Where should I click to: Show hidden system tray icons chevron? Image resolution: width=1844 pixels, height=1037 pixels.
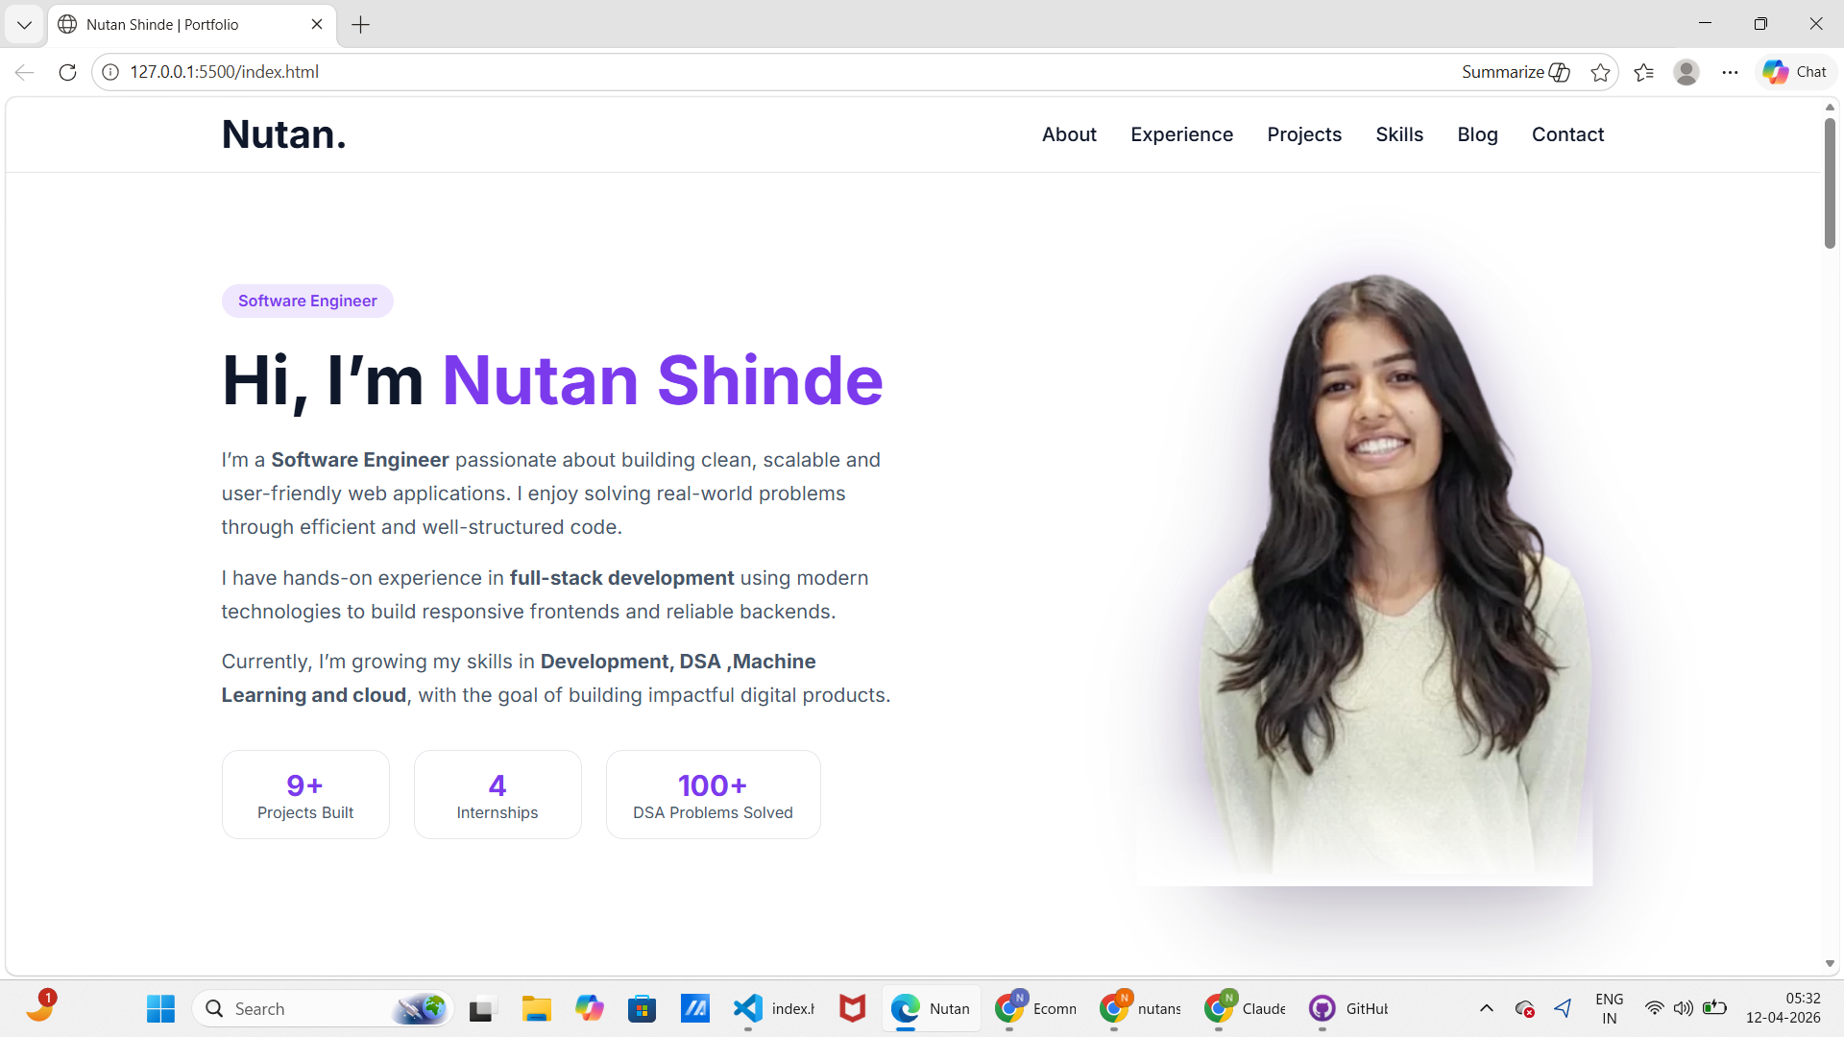coord(1486,1008)
